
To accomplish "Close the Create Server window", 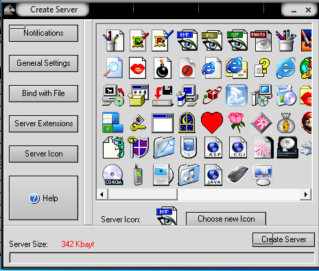I will tap(308, 10).
